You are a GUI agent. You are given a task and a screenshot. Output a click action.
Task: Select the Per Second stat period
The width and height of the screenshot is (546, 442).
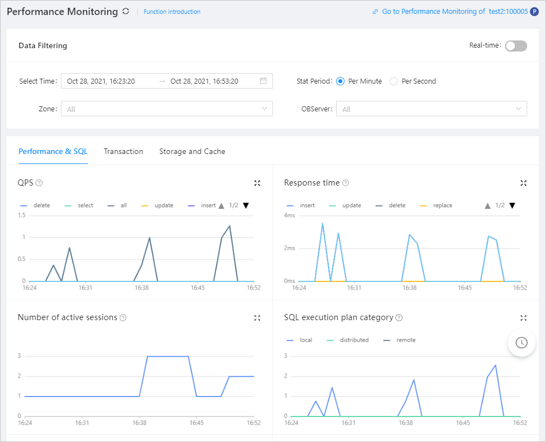[x=394, y=81]
